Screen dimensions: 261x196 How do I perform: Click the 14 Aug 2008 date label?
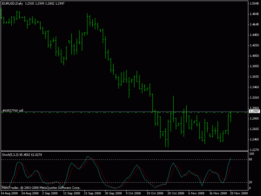point(9,193)
